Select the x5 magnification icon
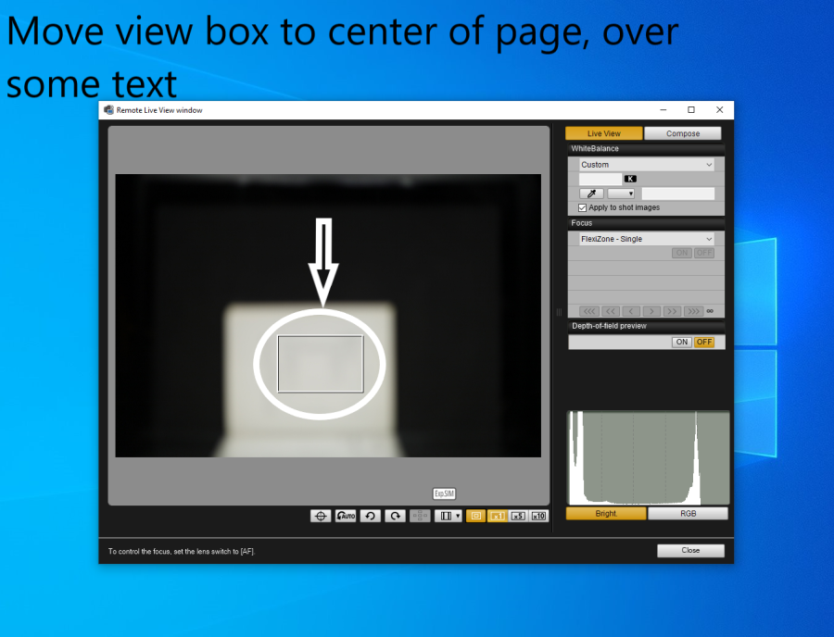The height and width of the screenshot is (637, 834). pos(518,516)
